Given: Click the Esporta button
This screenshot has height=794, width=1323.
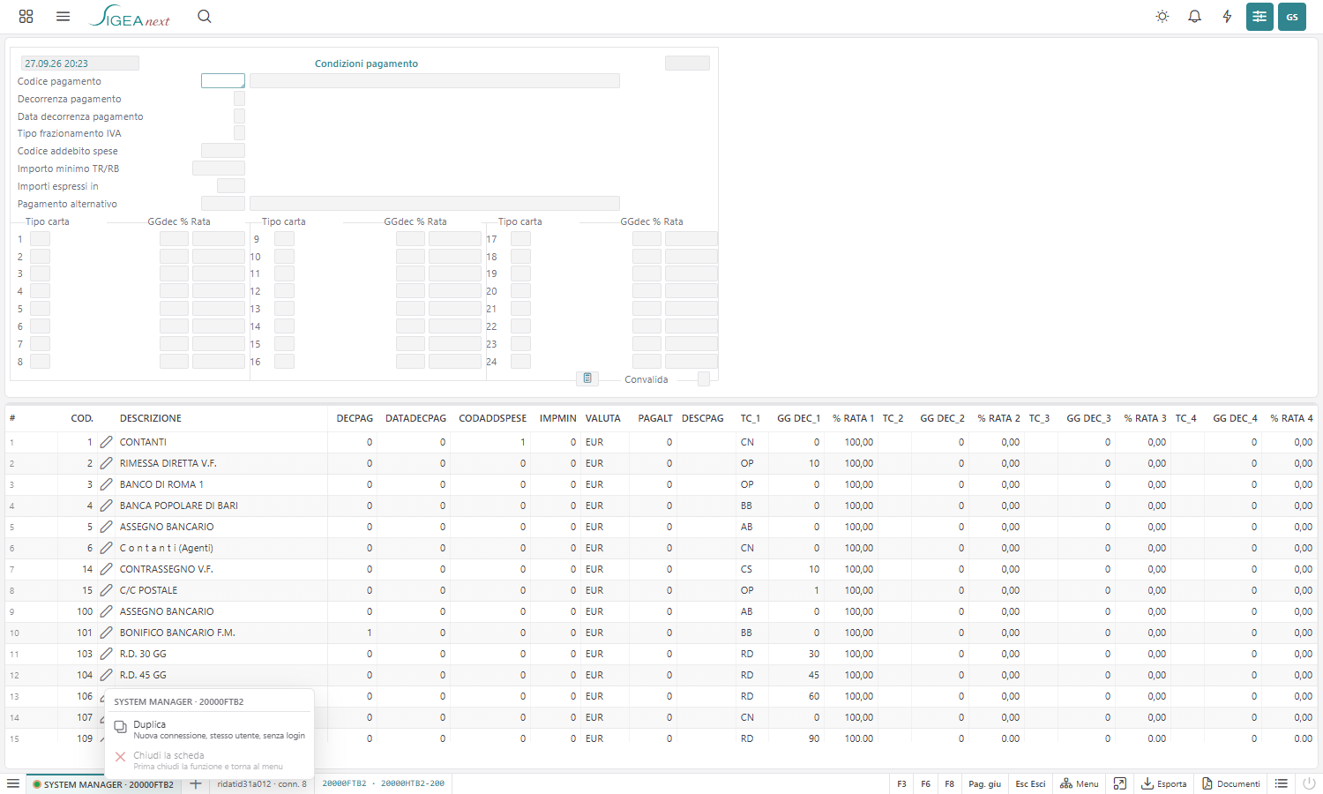Looking at the screenshot, I should pyautogui.click(x=1164, y=783).
